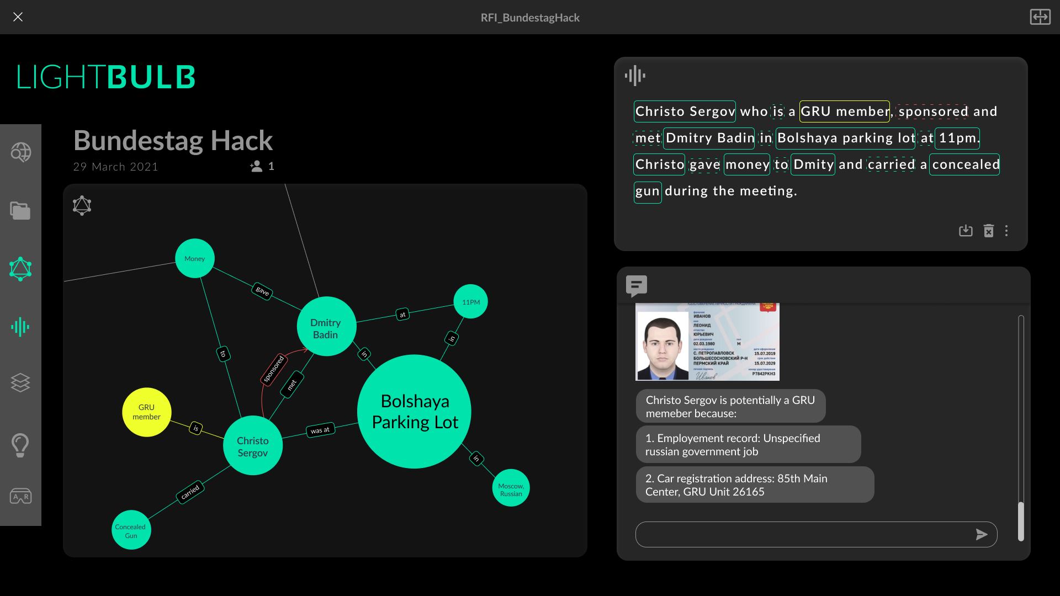The image size is (1060, 596).
Task: Click the chat message panel icon
Action: (x=637, y=285)
